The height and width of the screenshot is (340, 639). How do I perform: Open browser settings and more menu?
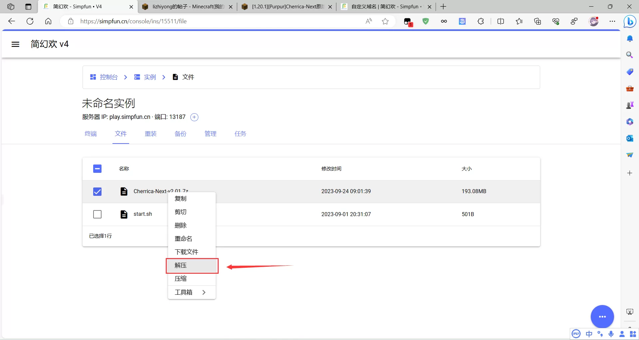coord(612,21)
